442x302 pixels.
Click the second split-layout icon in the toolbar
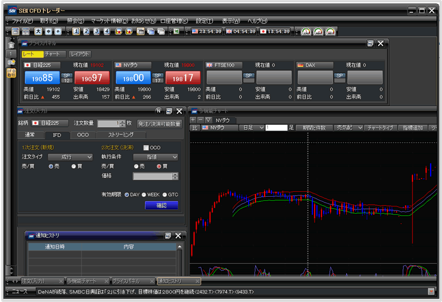(25, 31)
